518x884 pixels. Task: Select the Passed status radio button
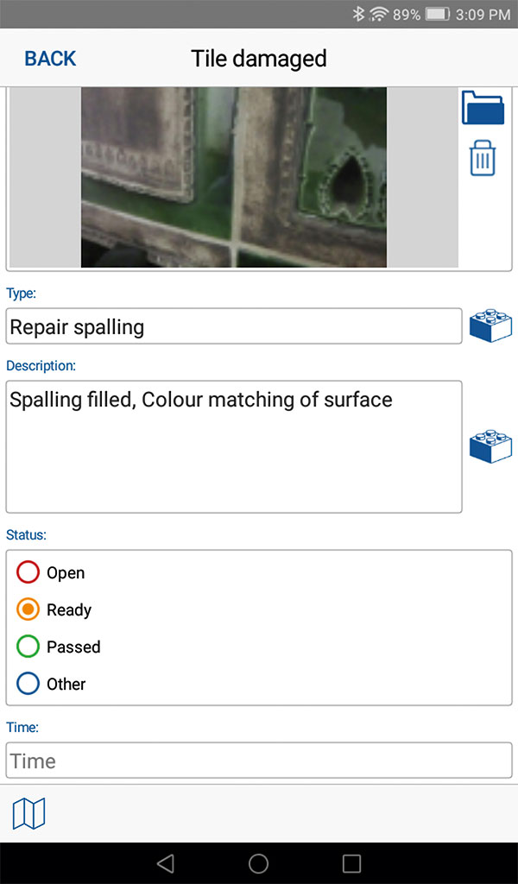tap(28, 647)
